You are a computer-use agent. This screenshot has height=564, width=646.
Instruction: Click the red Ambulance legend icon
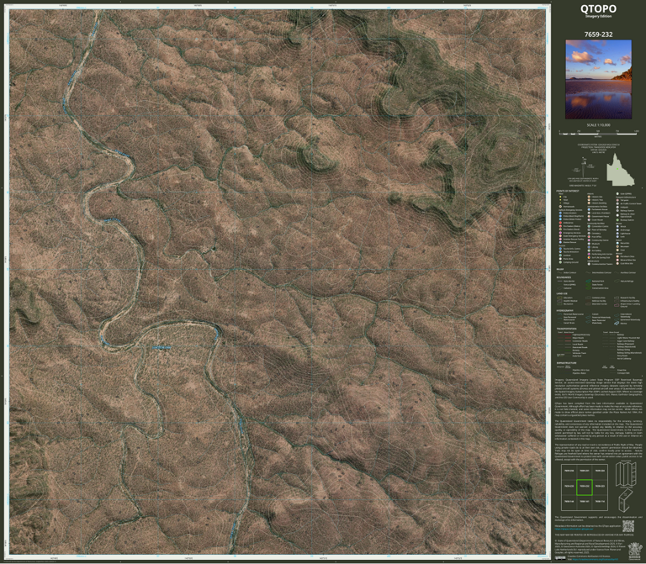click(560, 223)
